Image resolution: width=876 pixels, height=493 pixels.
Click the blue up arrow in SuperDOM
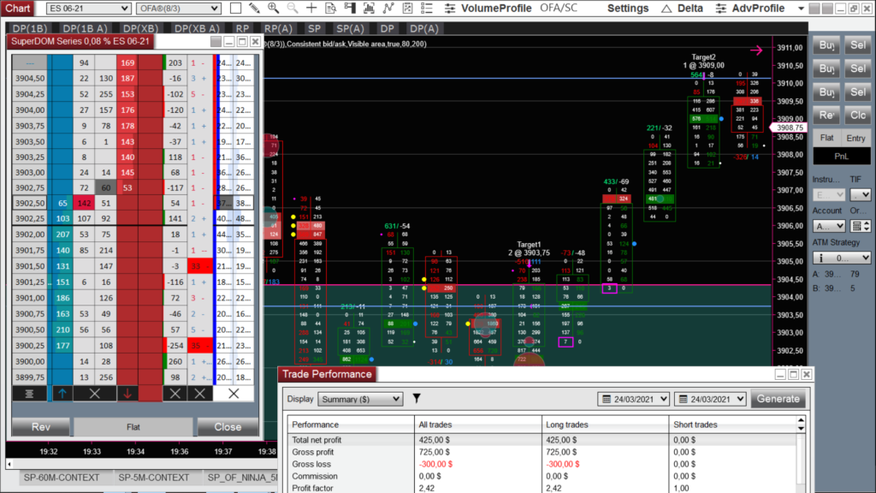62,394
